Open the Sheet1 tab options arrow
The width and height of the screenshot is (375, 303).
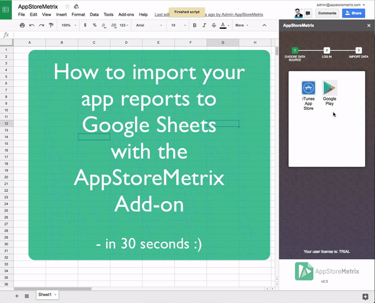(x=55, y=295)
